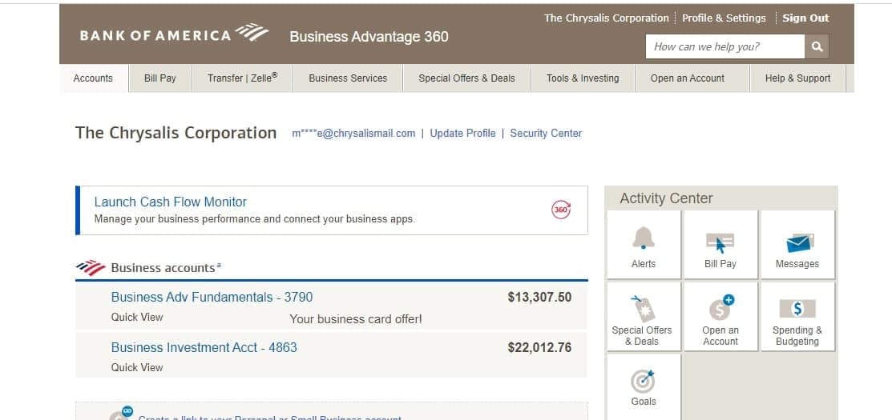Click the search magnifying glass button
This screenshot has height=420, width=892.
point(817,46)
